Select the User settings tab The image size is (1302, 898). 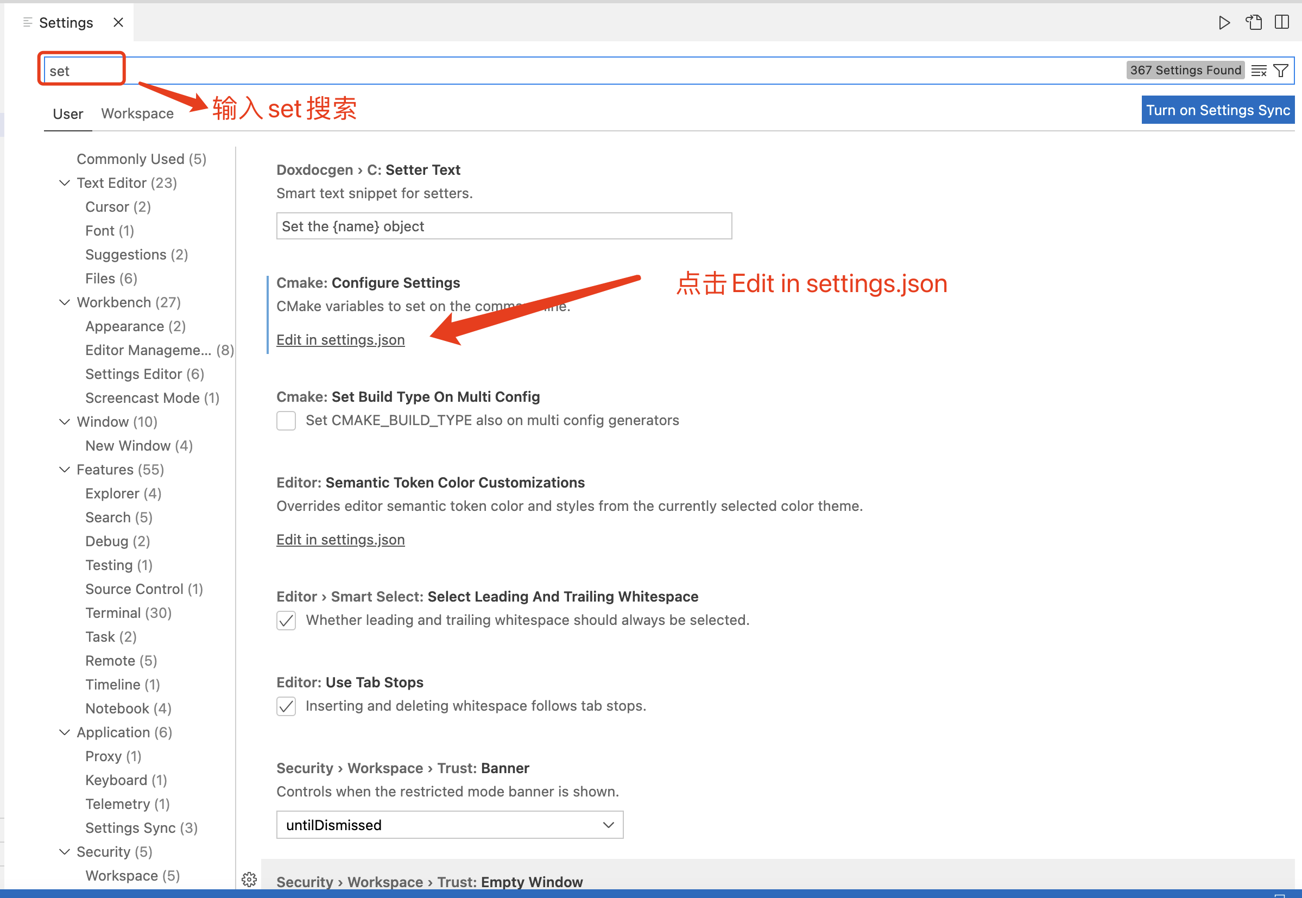[x=67, y=114]
